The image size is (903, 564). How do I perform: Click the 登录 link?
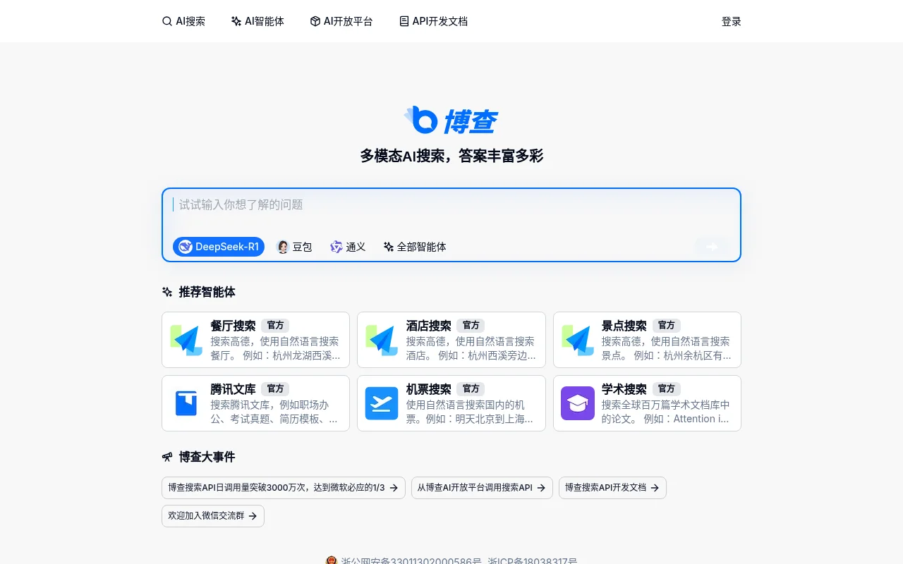[731, 21]
